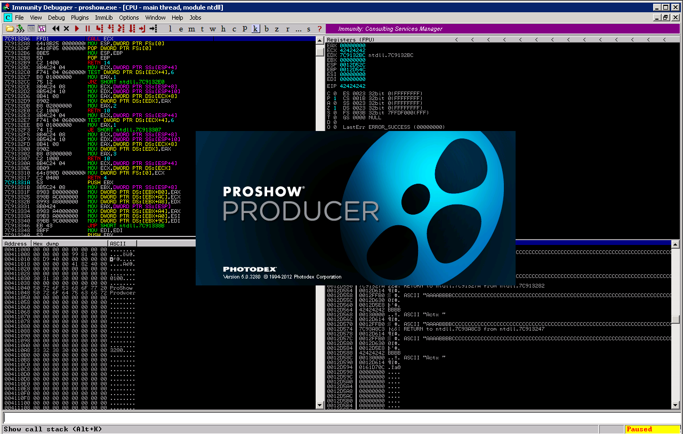683x434 pixels.
Task: Pause execution with the red pause icon
Action: 87,29
